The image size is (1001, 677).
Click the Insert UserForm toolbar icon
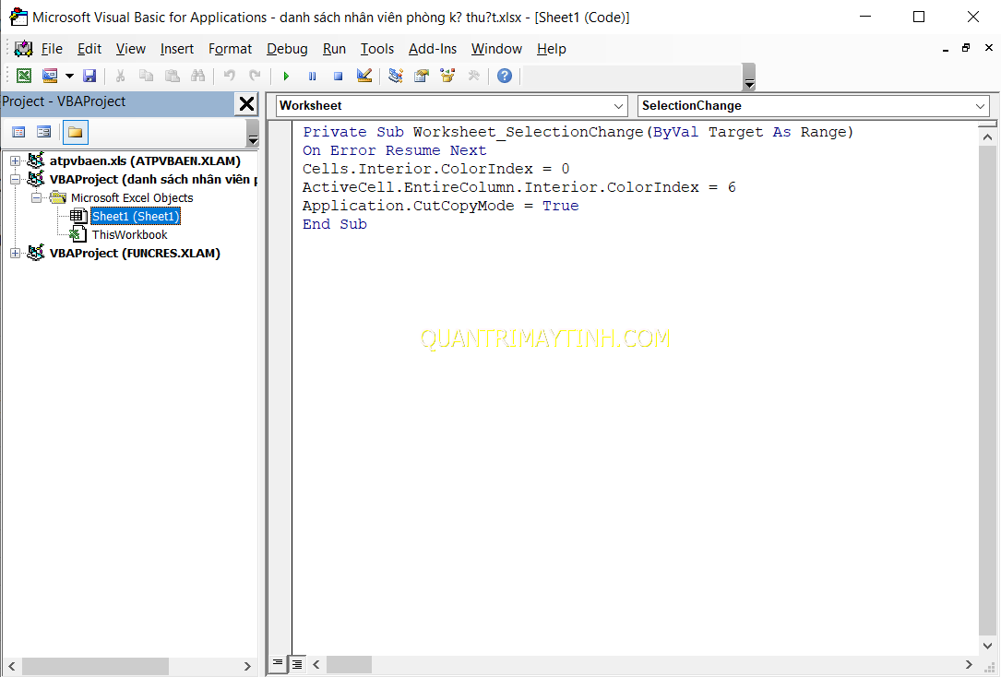[50, 76]
